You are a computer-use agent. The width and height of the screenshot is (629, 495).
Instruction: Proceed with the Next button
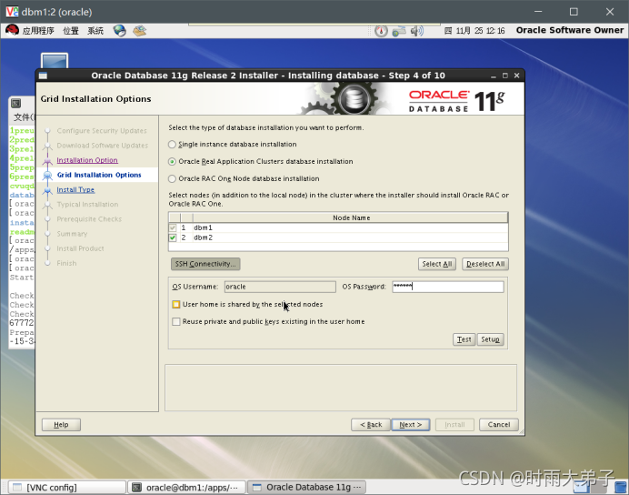tap(411, 424)
